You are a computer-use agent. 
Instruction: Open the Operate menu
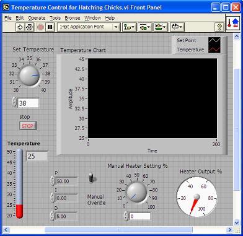coord(37,18)
